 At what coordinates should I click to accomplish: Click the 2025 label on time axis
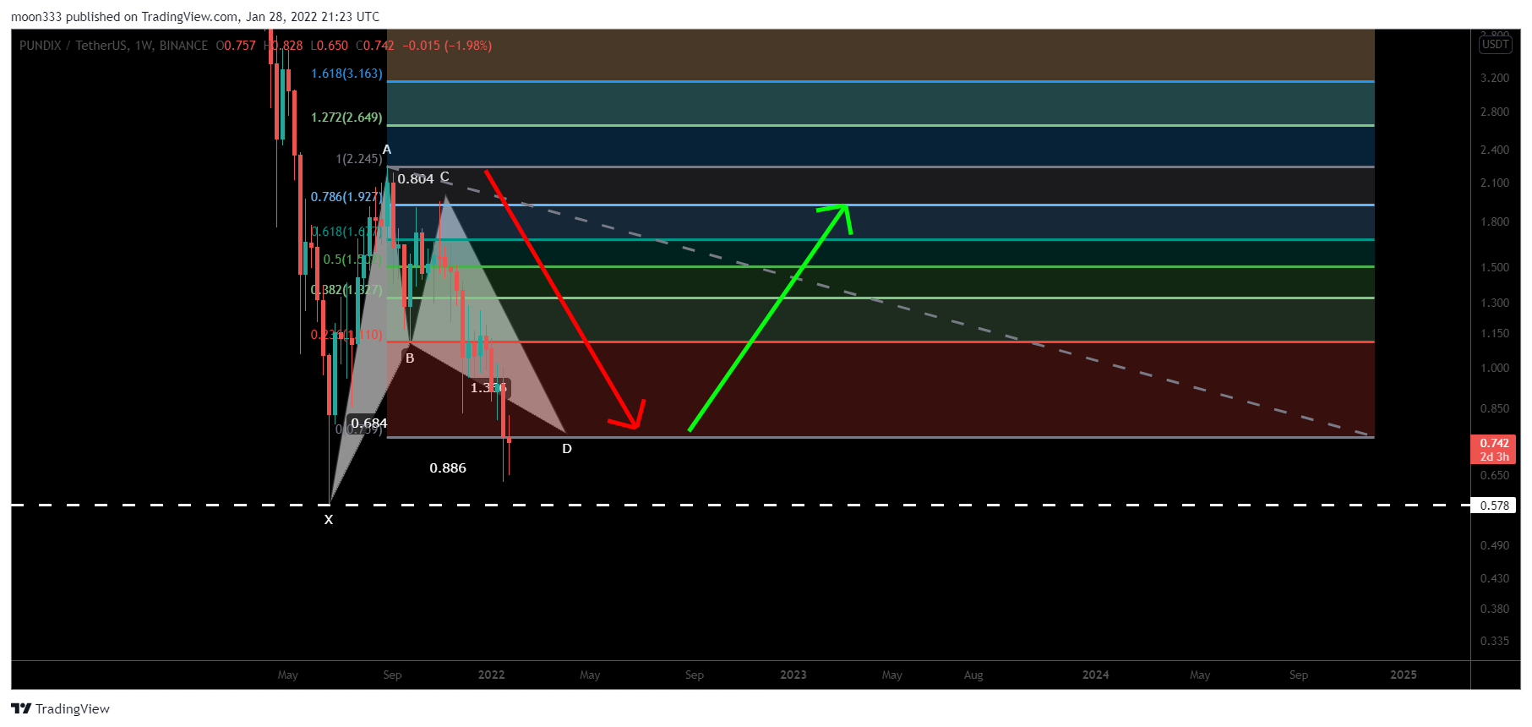(1404, 675)
